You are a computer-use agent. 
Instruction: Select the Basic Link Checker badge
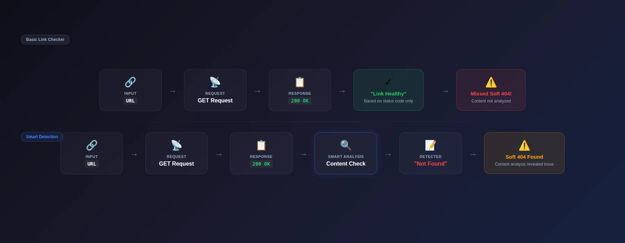tap(45, 40)
